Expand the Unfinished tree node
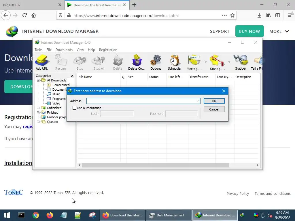 [x=38, y=108]
